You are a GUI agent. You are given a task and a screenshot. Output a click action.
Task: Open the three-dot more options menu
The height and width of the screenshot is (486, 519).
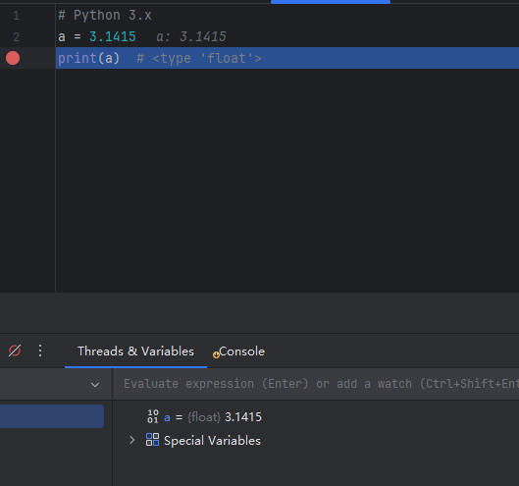(x=40, y=351)
